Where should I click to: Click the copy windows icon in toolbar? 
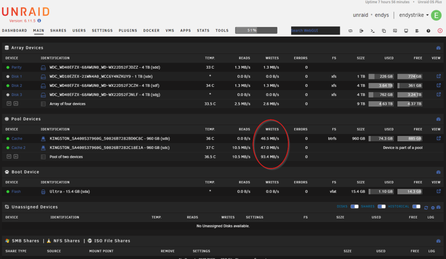tap(384, 31)
